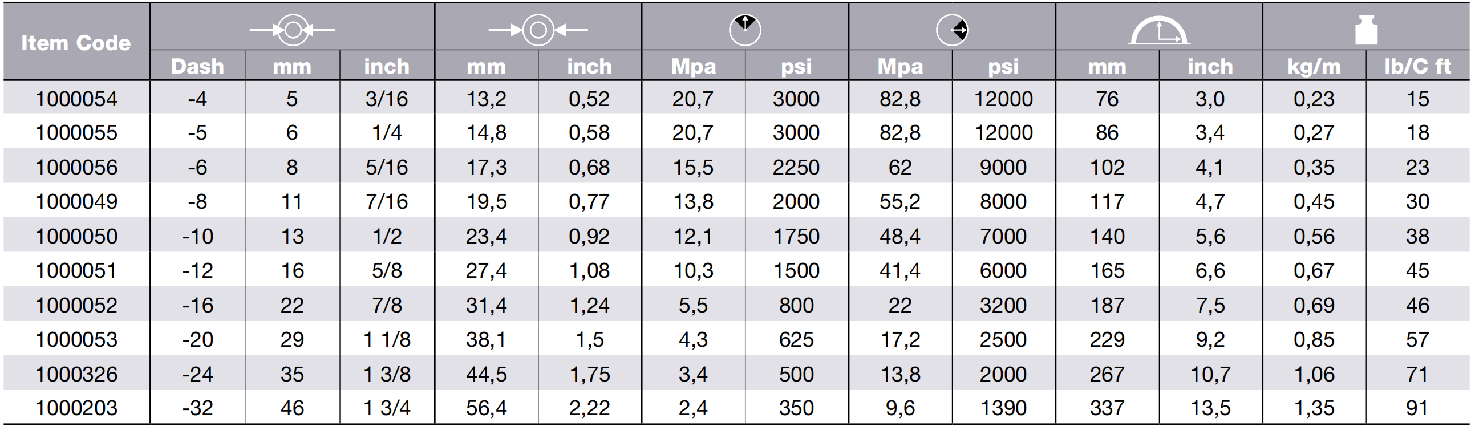Click item code 1000203
The image size is (1475, 430).
(76, 408)
